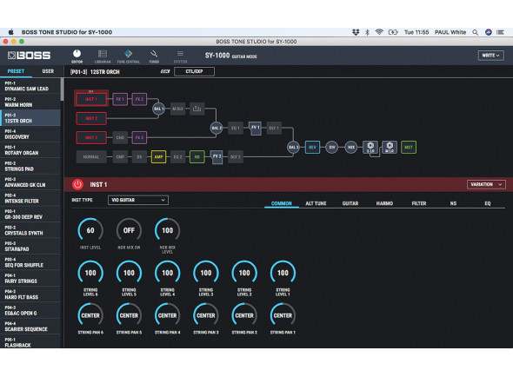
Task: Select the FX 3 effect block
Action: (139, 137)
